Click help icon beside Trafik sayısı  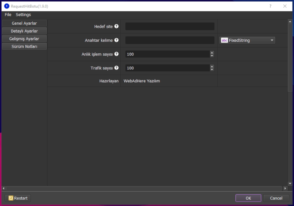(x=116, y=68)
